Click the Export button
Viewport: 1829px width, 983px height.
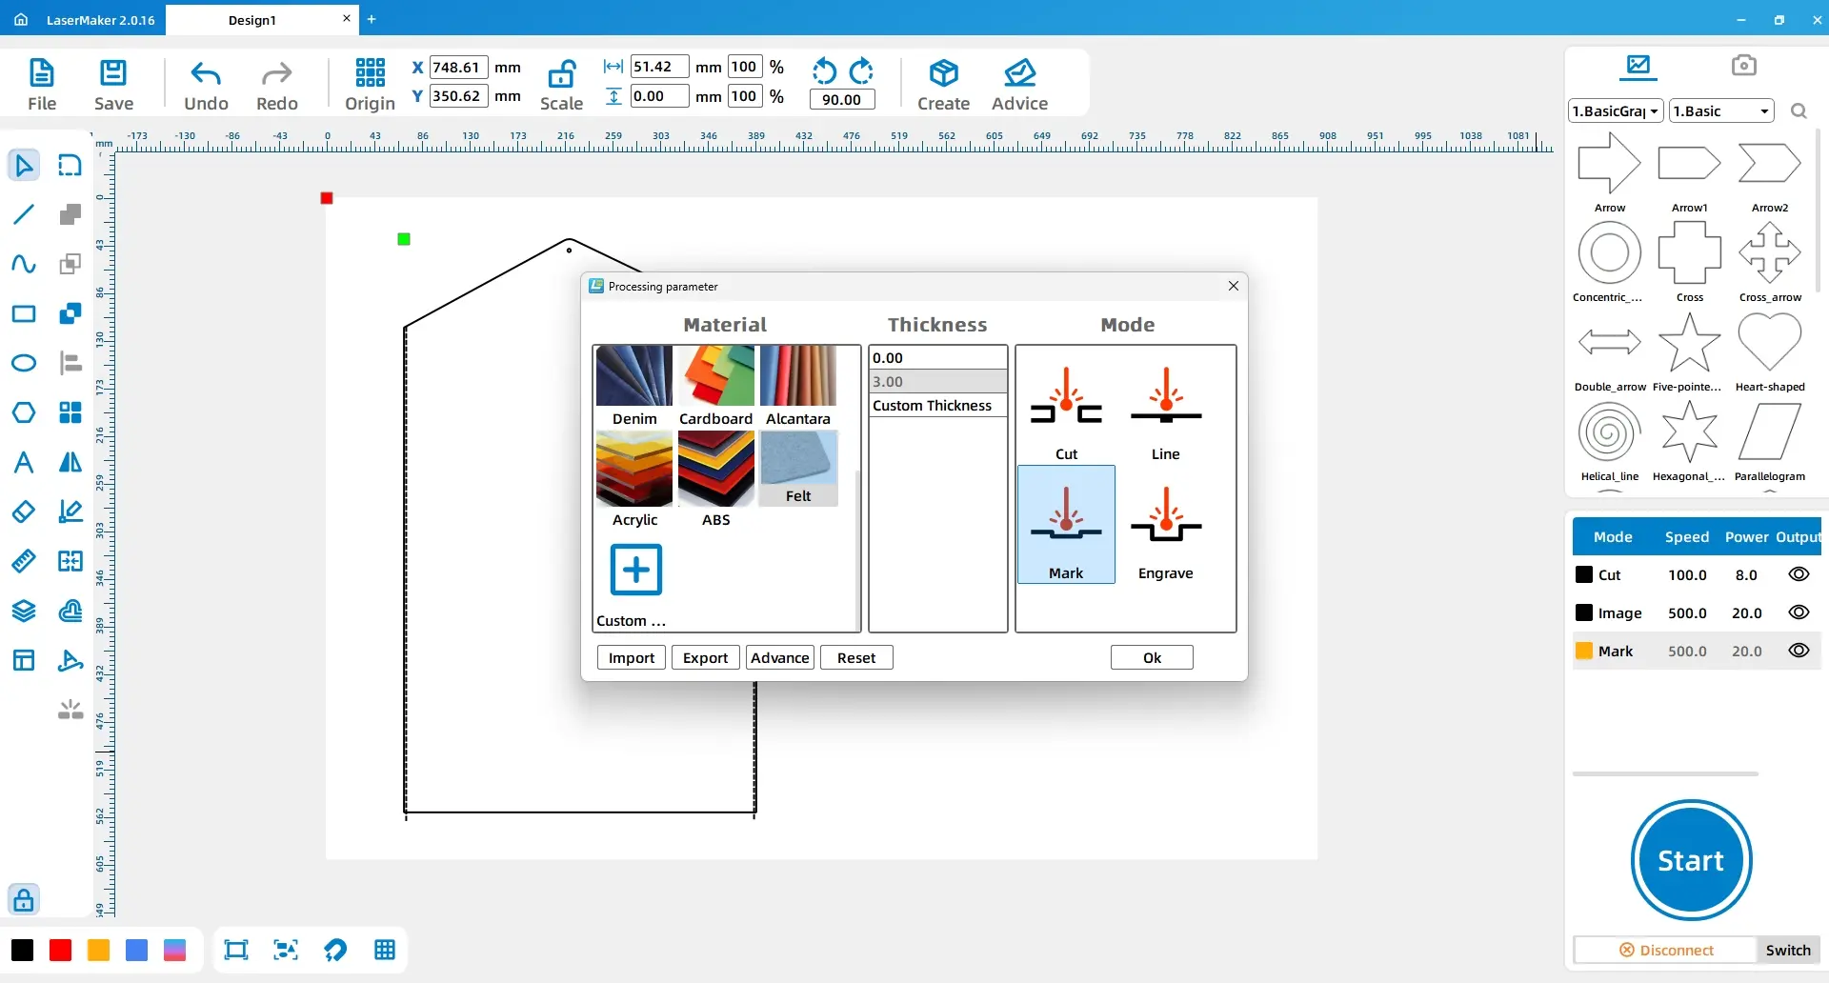pyautogui.click(x=705, y=657)
